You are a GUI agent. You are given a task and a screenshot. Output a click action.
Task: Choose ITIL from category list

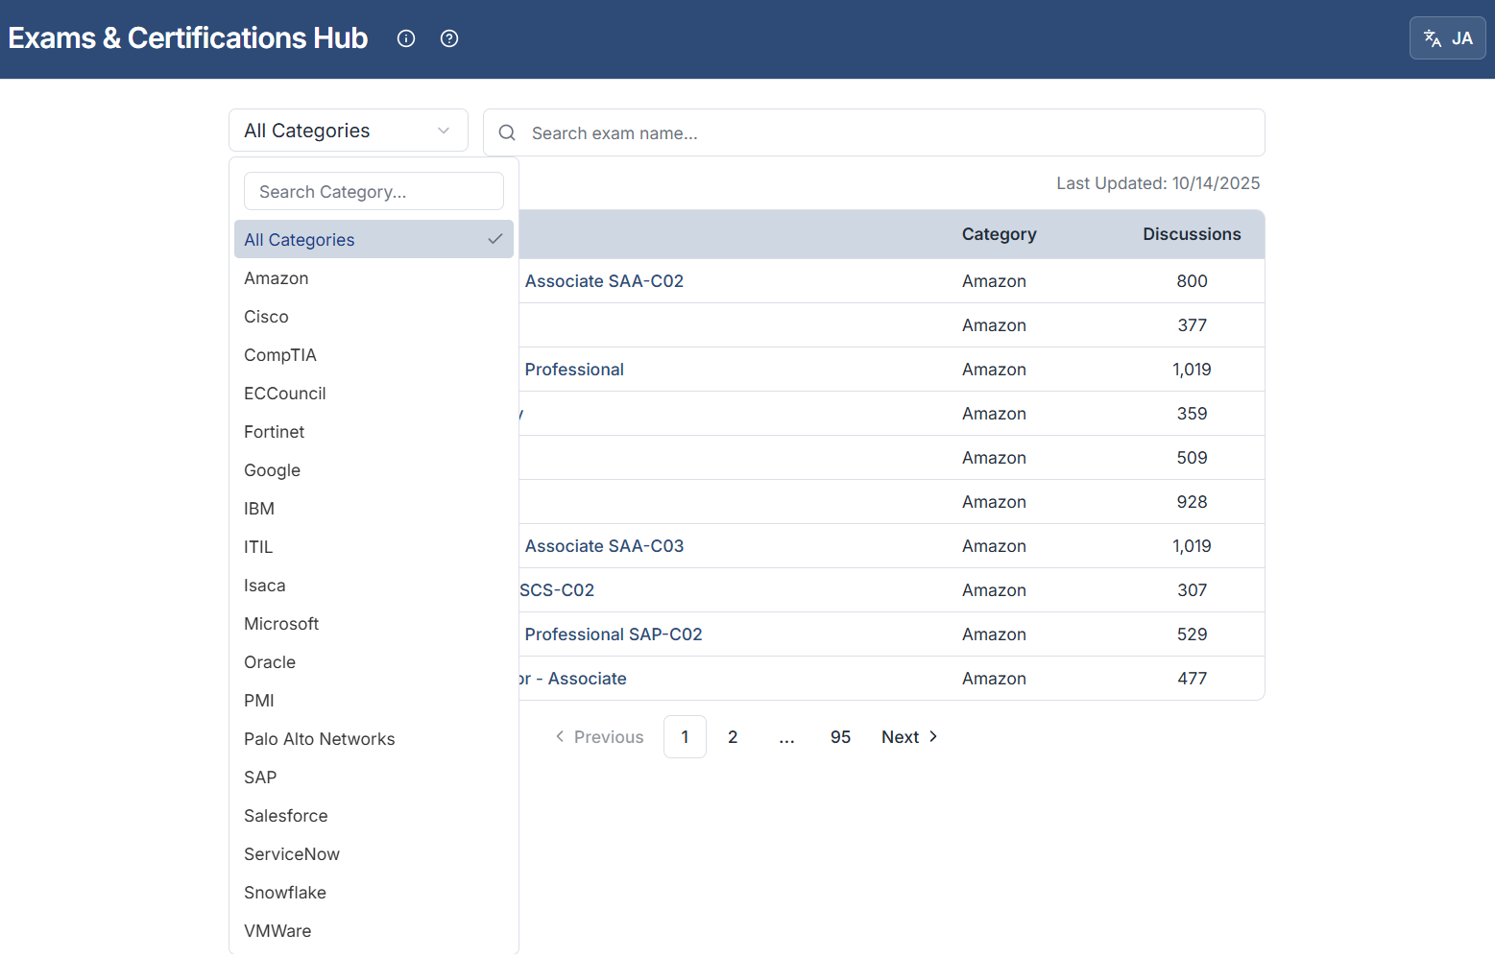pyautogui.click(x=374, y=546)
